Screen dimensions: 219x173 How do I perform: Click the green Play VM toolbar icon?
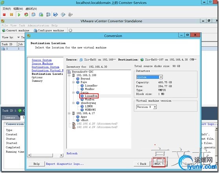[x=19, y=14]
